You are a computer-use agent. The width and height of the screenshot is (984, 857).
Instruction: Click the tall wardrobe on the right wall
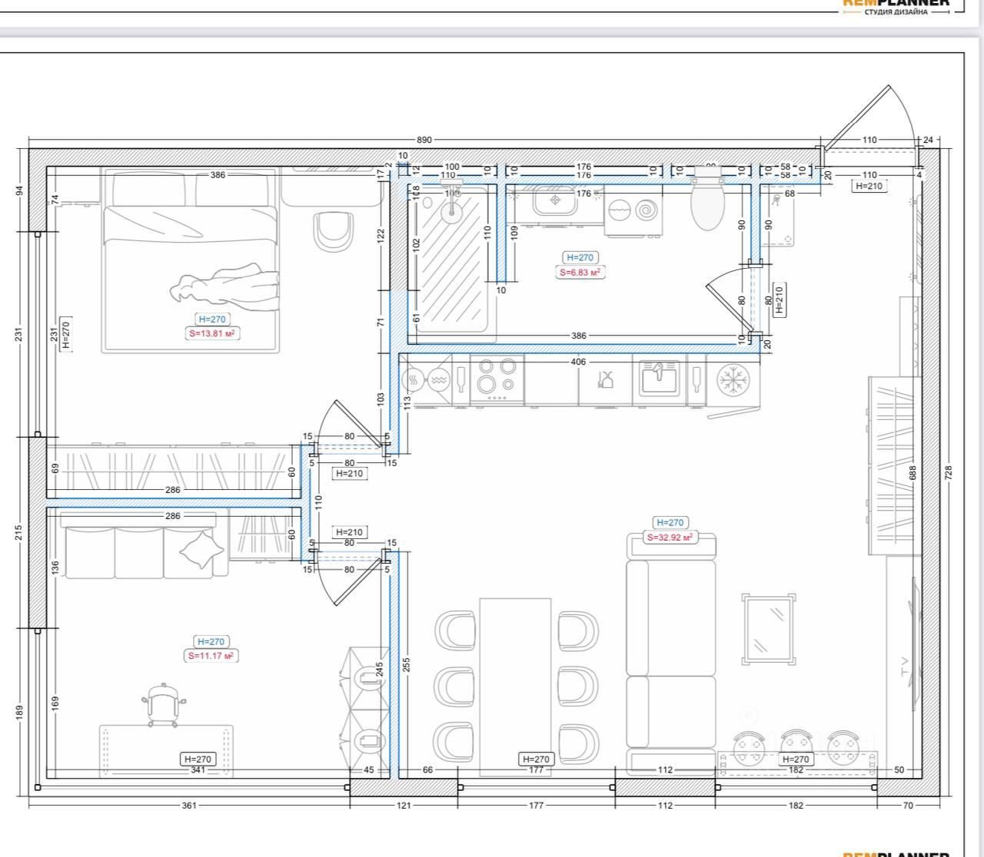[895, 466]
